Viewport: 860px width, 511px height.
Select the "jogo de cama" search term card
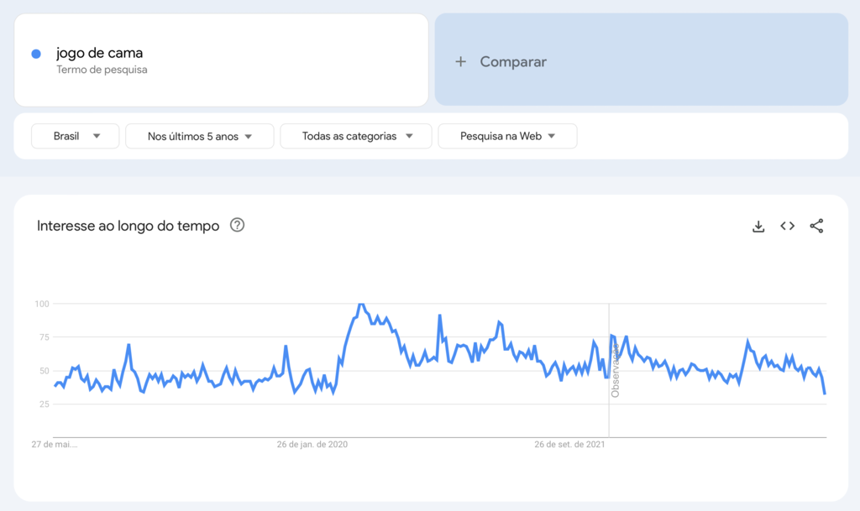[x=221, y=59]
